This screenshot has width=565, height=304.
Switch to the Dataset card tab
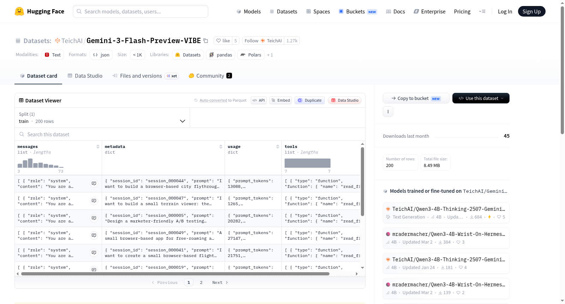coord(38,76)
